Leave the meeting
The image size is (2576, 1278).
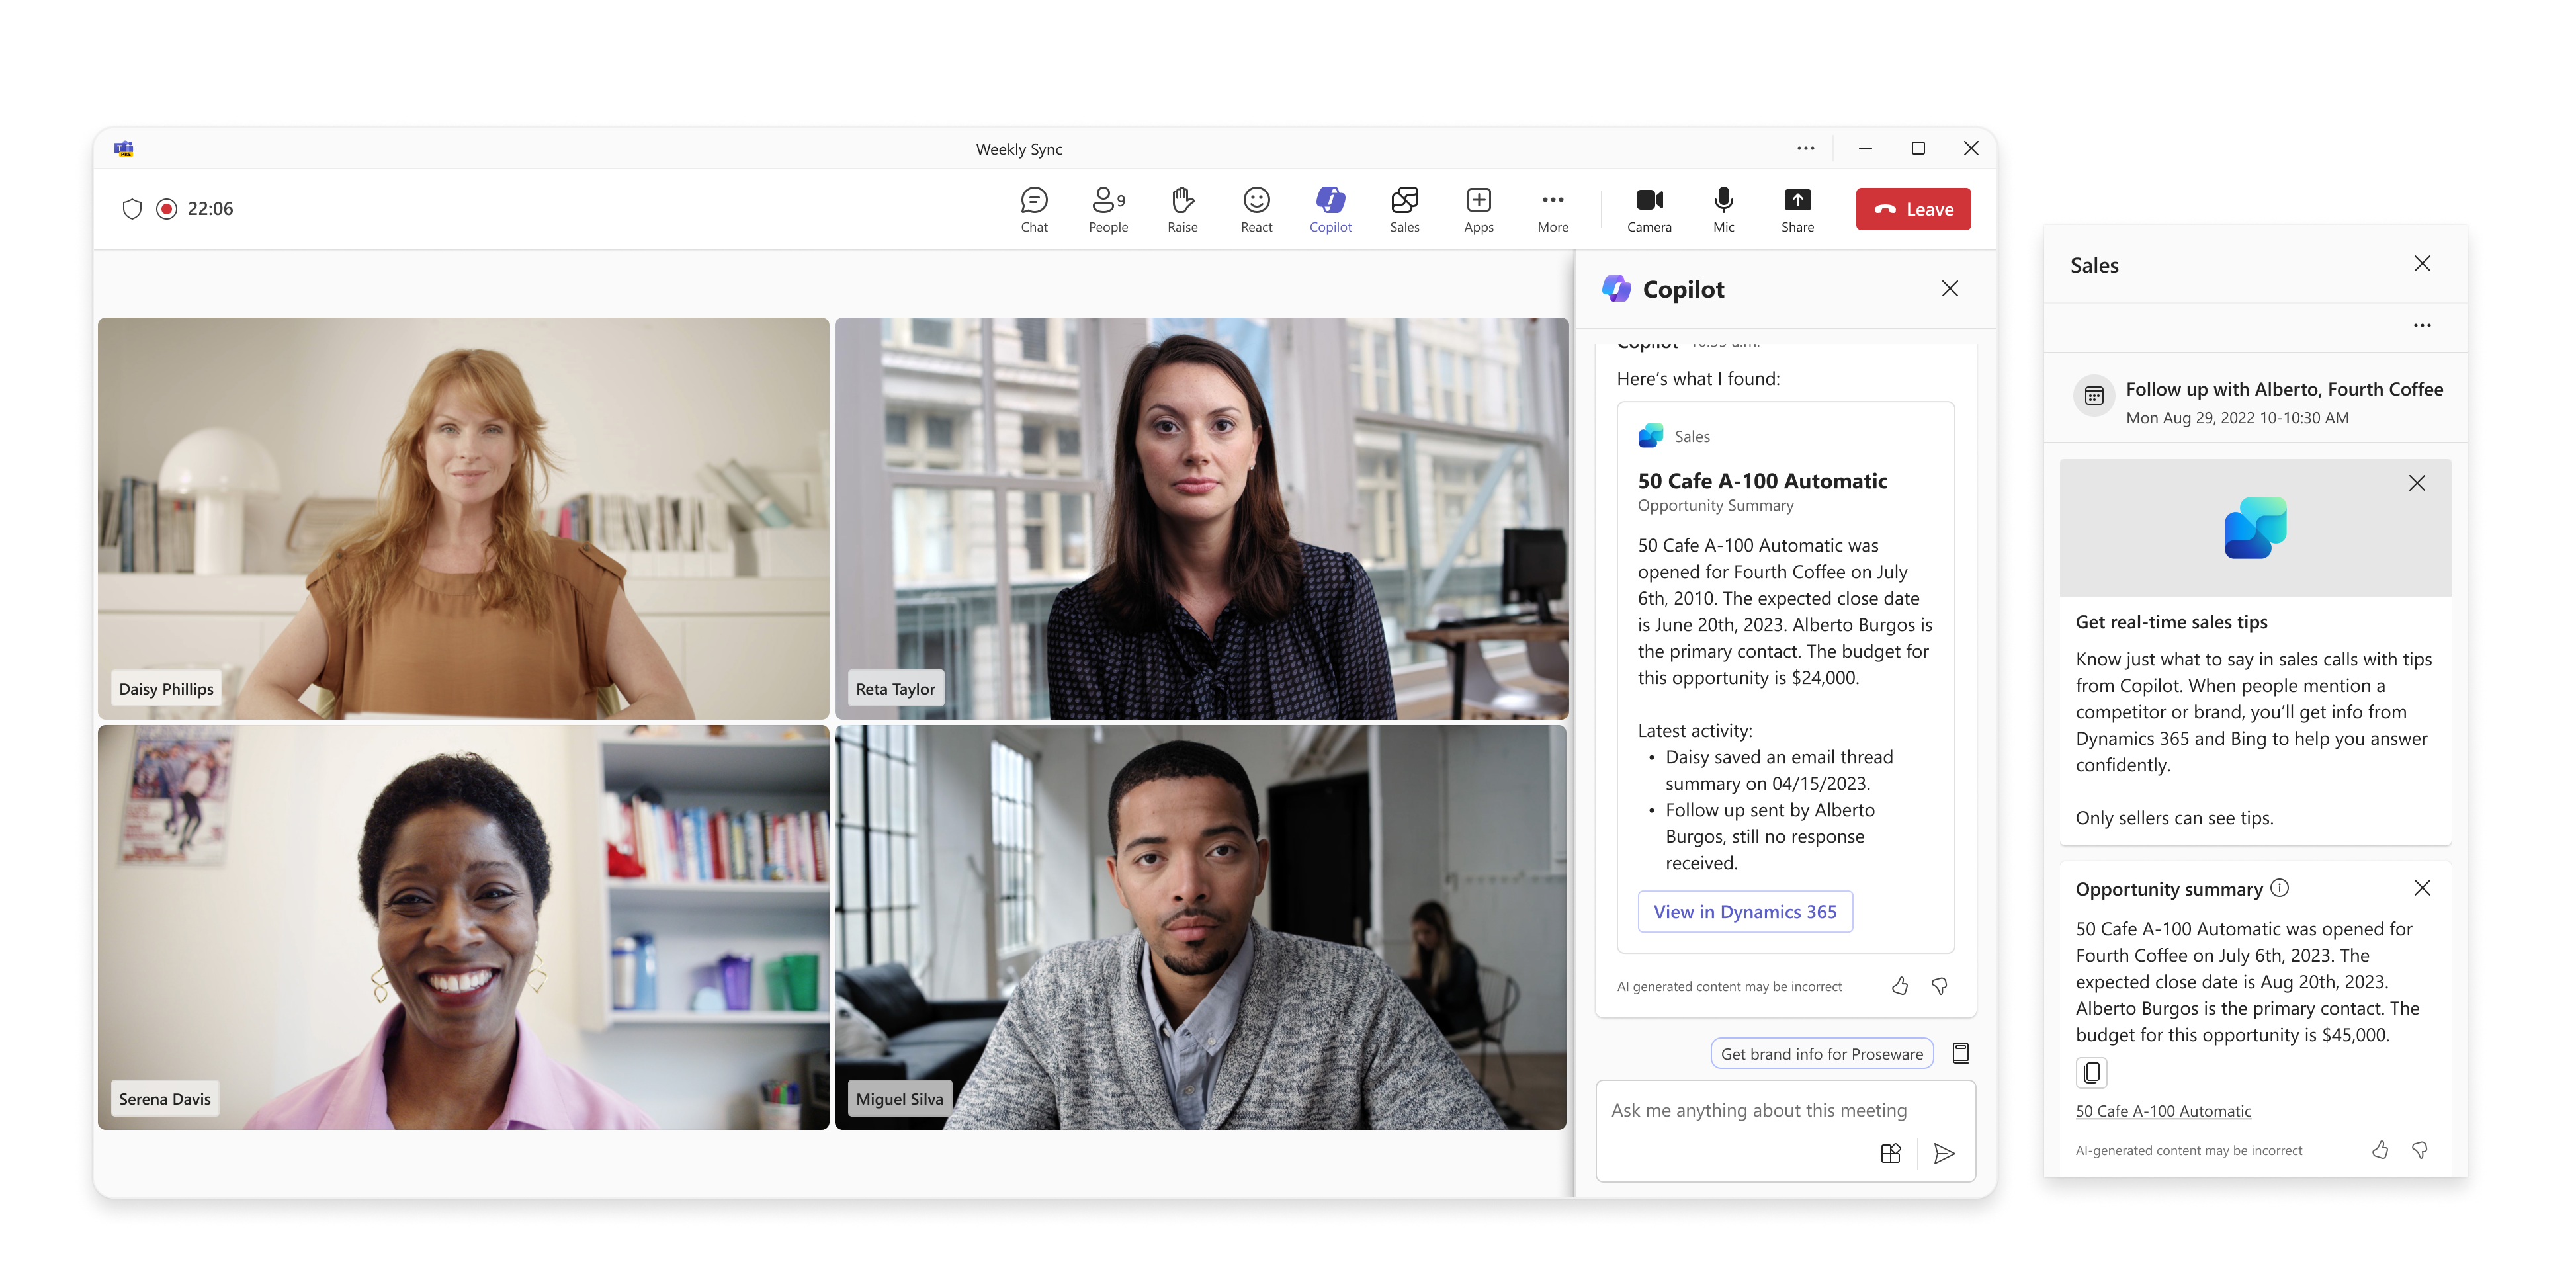[1913, 209]
